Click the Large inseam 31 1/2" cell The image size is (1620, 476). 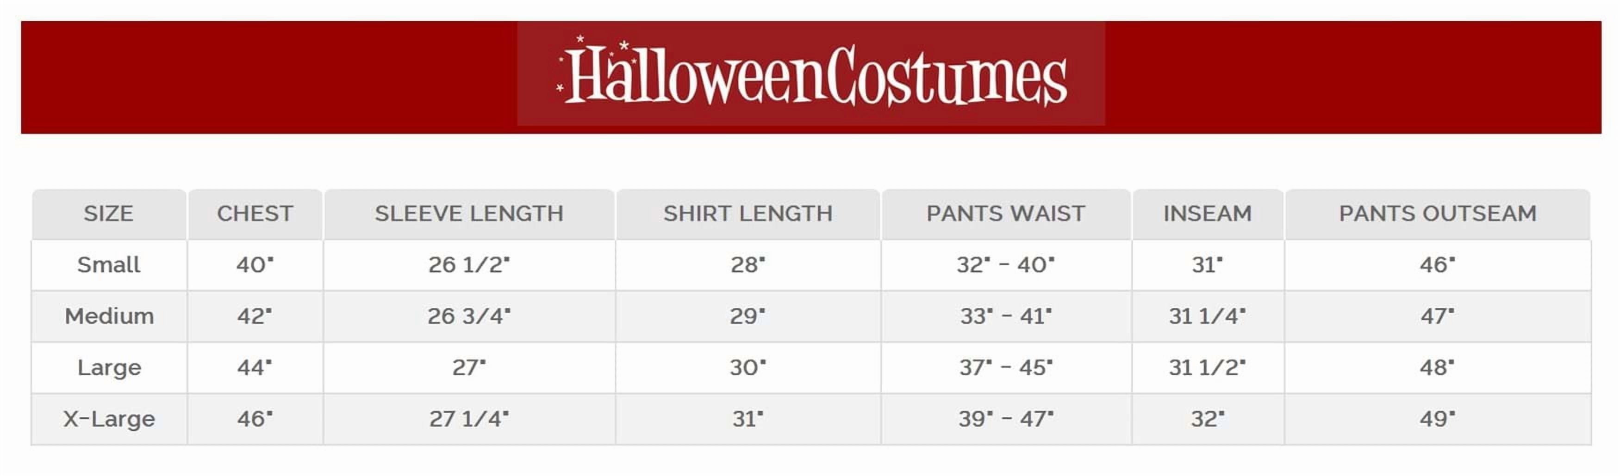(x=1208, y=367)
